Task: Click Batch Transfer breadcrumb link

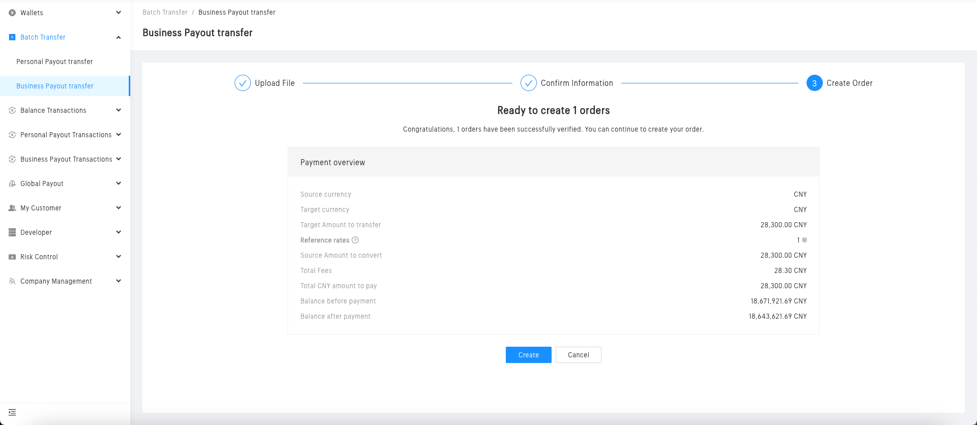Action: (165, 12)
